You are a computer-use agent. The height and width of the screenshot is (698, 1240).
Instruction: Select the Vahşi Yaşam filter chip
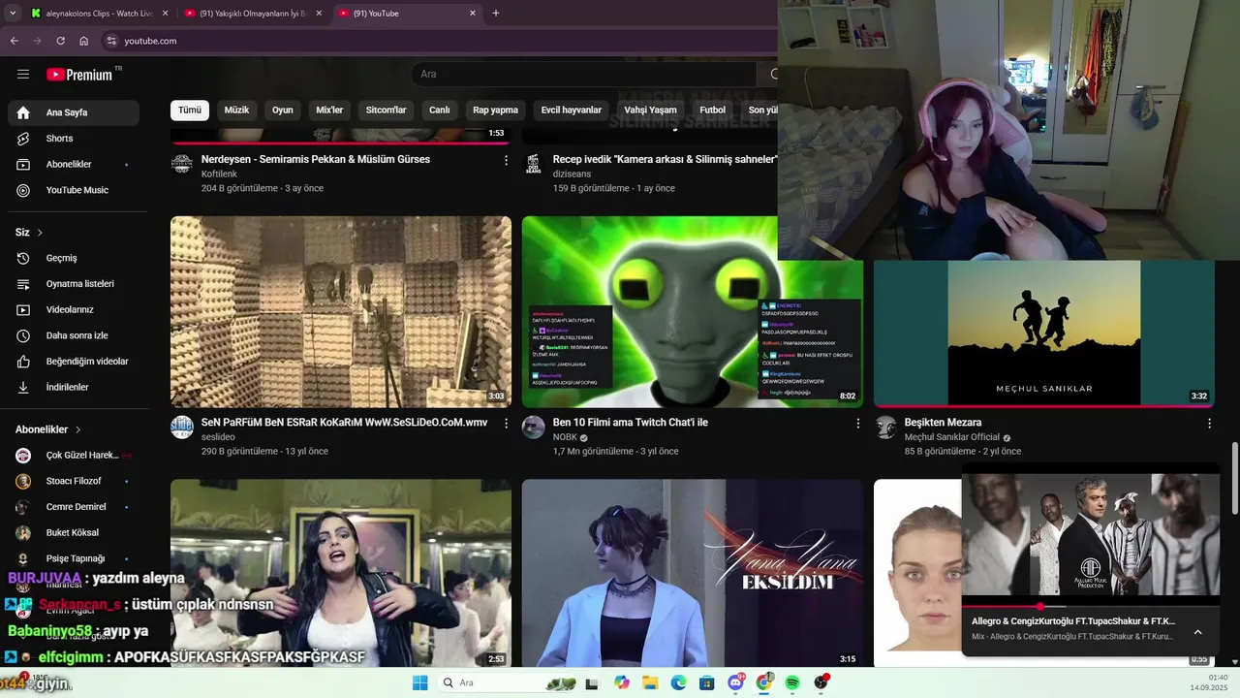pyautogui.click(x=650, y=110)
